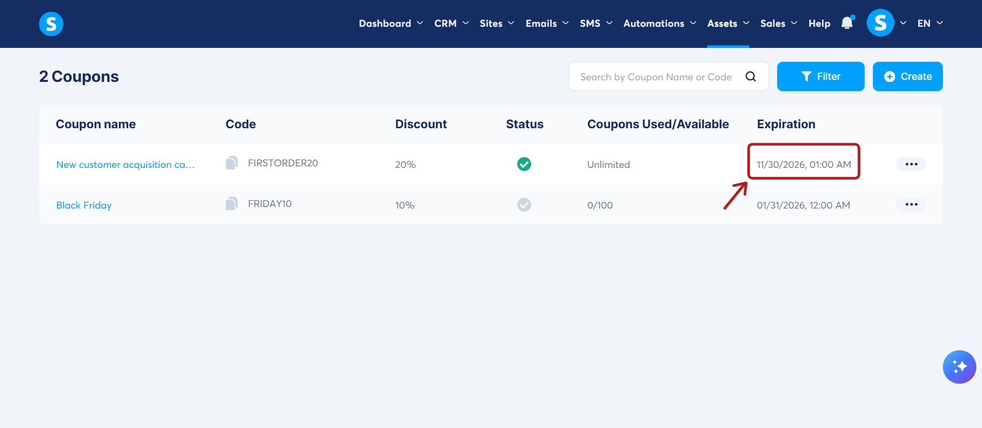Focus the coupon search field
The height and width of the screenshot is (428, 982).
[x=668, y=76]
